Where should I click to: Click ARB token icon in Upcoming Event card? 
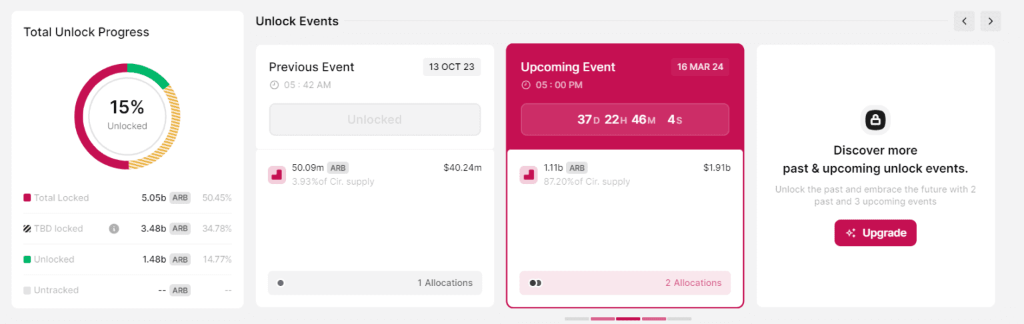pyautogui.click(x=529, y=175)
